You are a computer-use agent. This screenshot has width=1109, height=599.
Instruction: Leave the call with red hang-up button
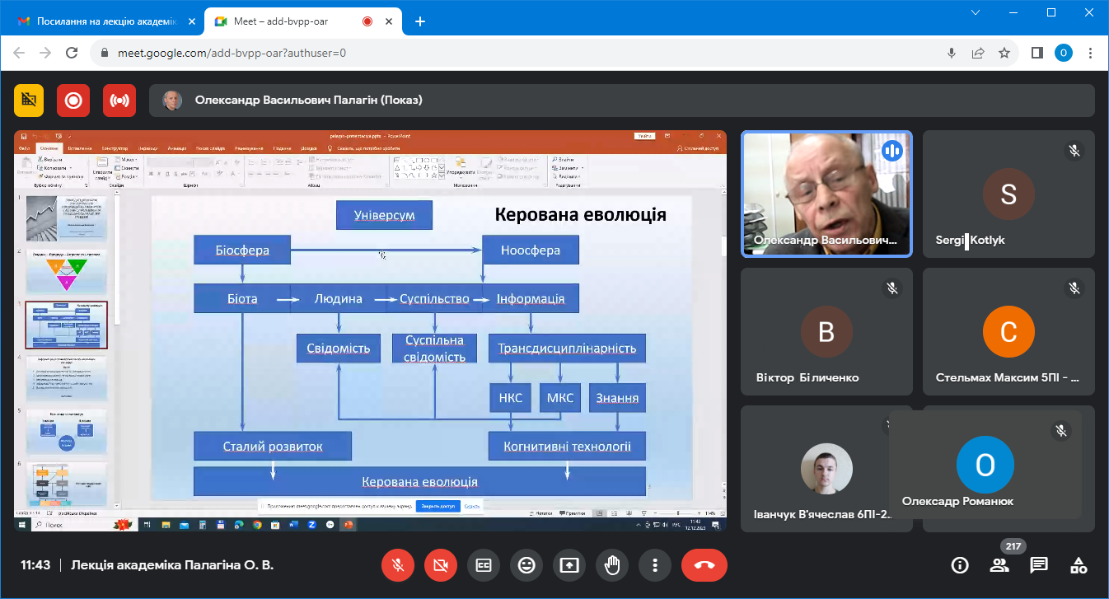pyautogui.click(x=704, y=565)
